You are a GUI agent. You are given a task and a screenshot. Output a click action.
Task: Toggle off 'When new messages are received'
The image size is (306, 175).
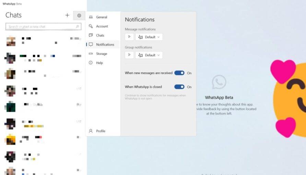[179, 73]
